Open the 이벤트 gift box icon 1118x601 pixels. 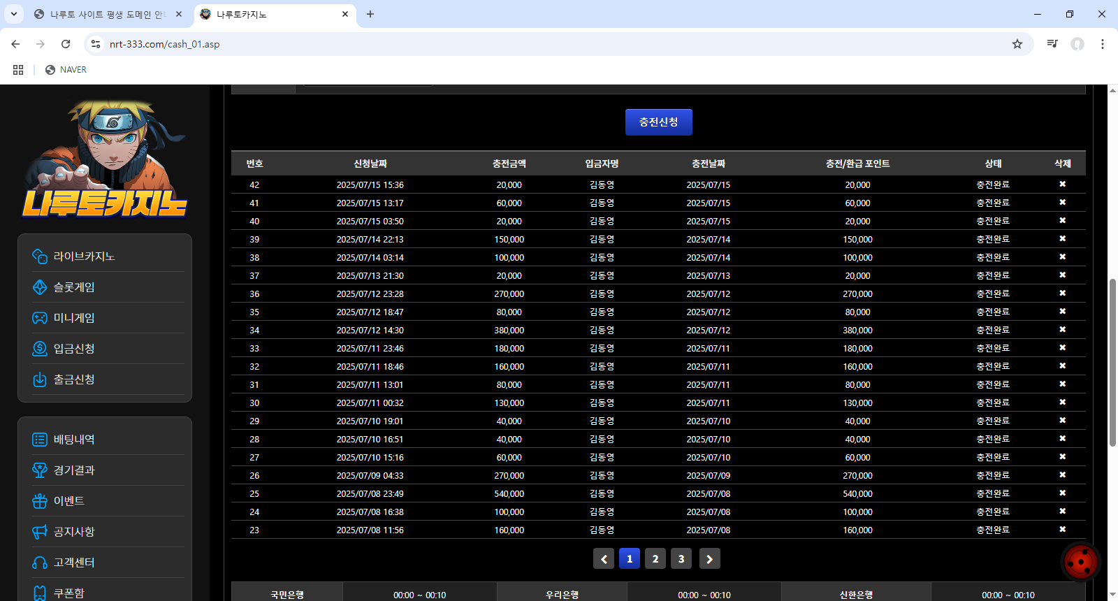point(40,501)
